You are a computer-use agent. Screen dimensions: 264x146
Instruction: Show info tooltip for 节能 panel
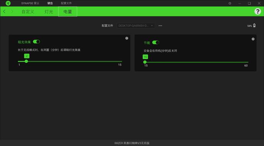(x=253, y=39)
